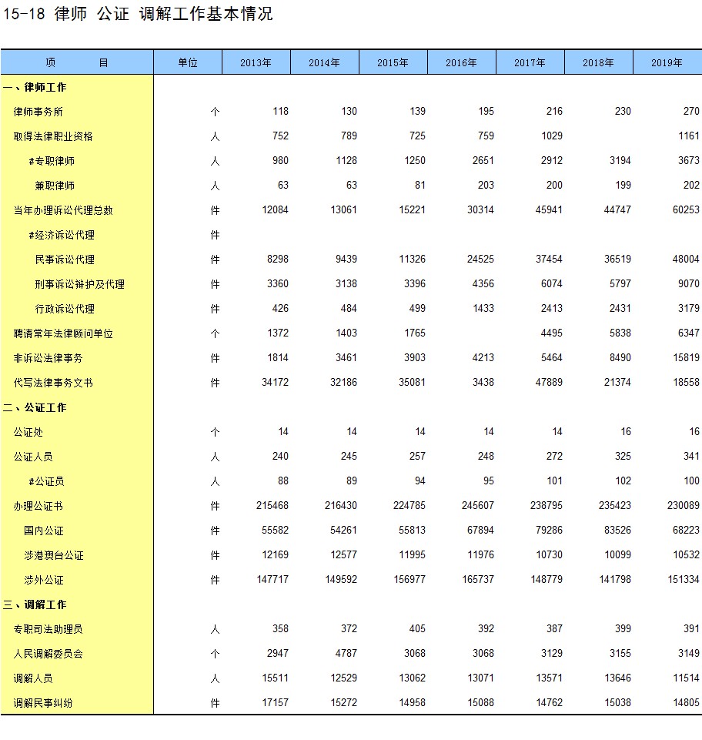Select the 单位 column header

point(188,63)
